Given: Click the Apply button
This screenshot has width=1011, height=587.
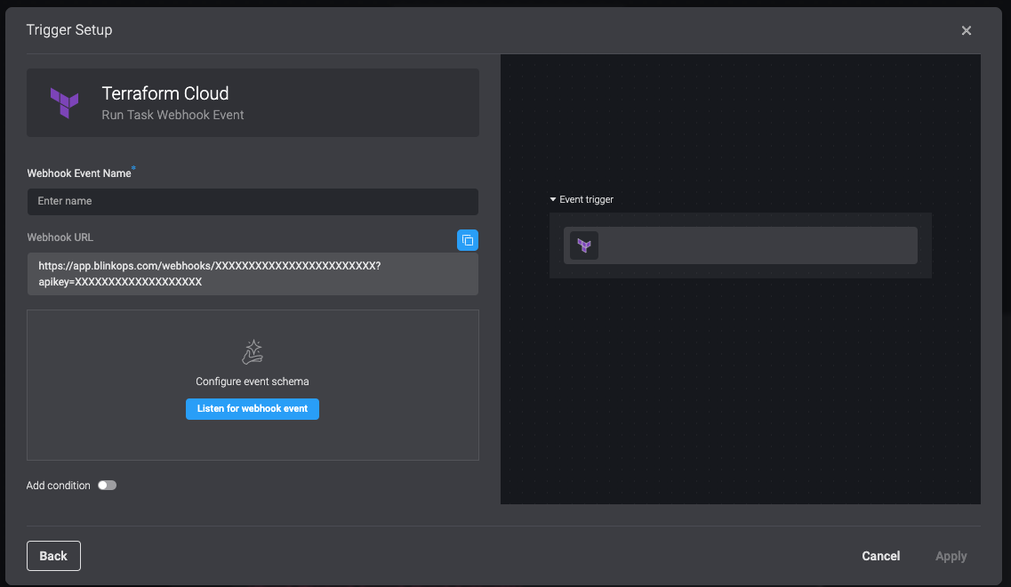Looking at the screenshot, I should (x=951, y=555).
